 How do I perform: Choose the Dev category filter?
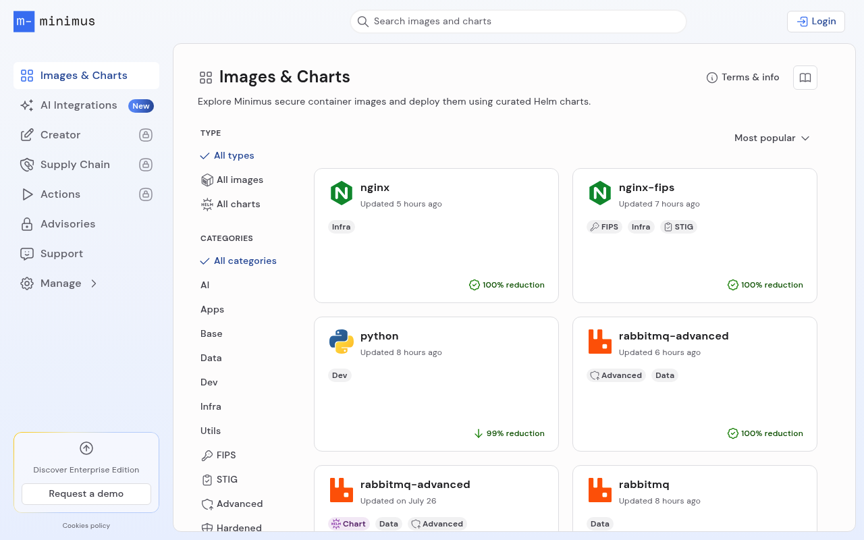[209, 382]
